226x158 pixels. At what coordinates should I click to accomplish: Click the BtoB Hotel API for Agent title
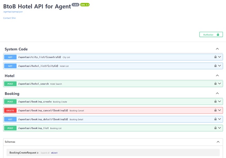point(37,7)
